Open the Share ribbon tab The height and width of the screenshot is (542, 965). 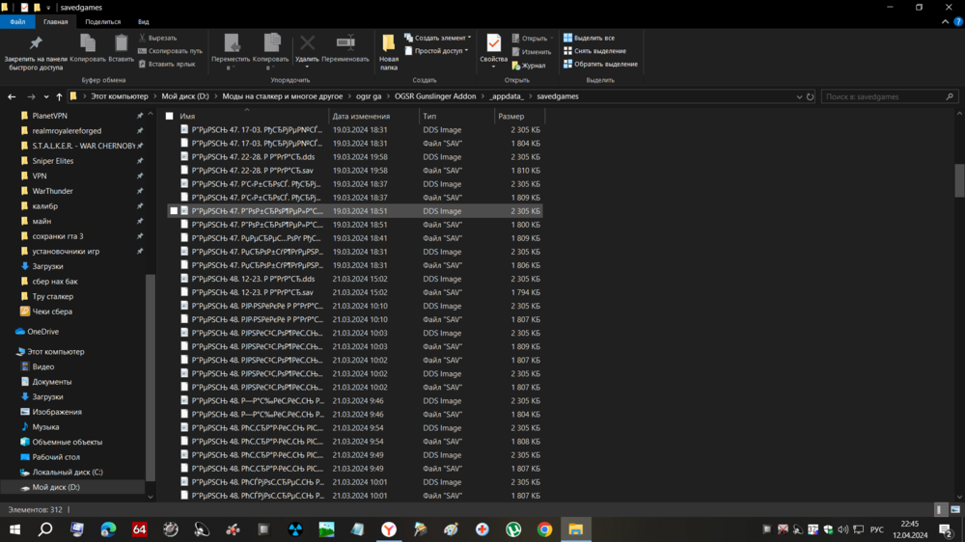tap(102, 21)
